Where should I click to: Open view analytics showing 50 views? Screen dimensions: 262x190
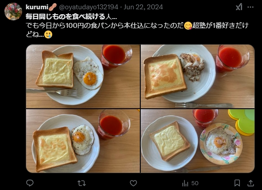tap(190, 183)
